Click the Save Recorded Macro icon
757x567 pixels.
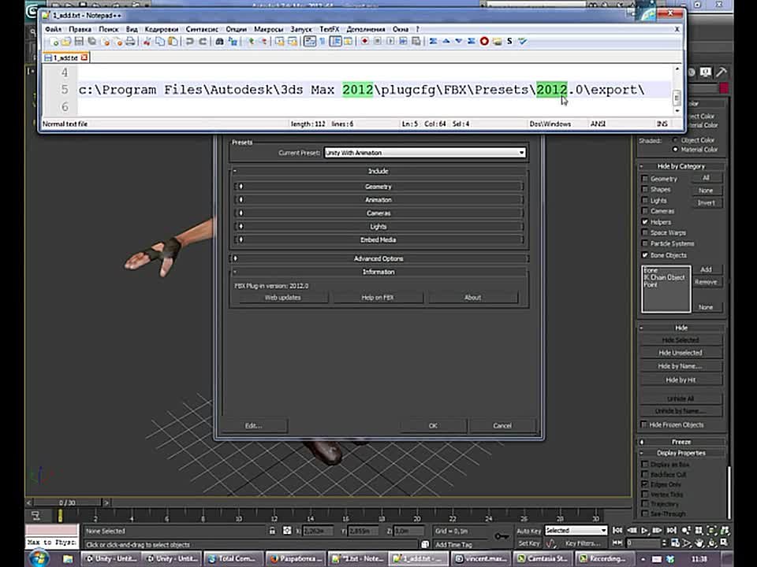[417, 42]
